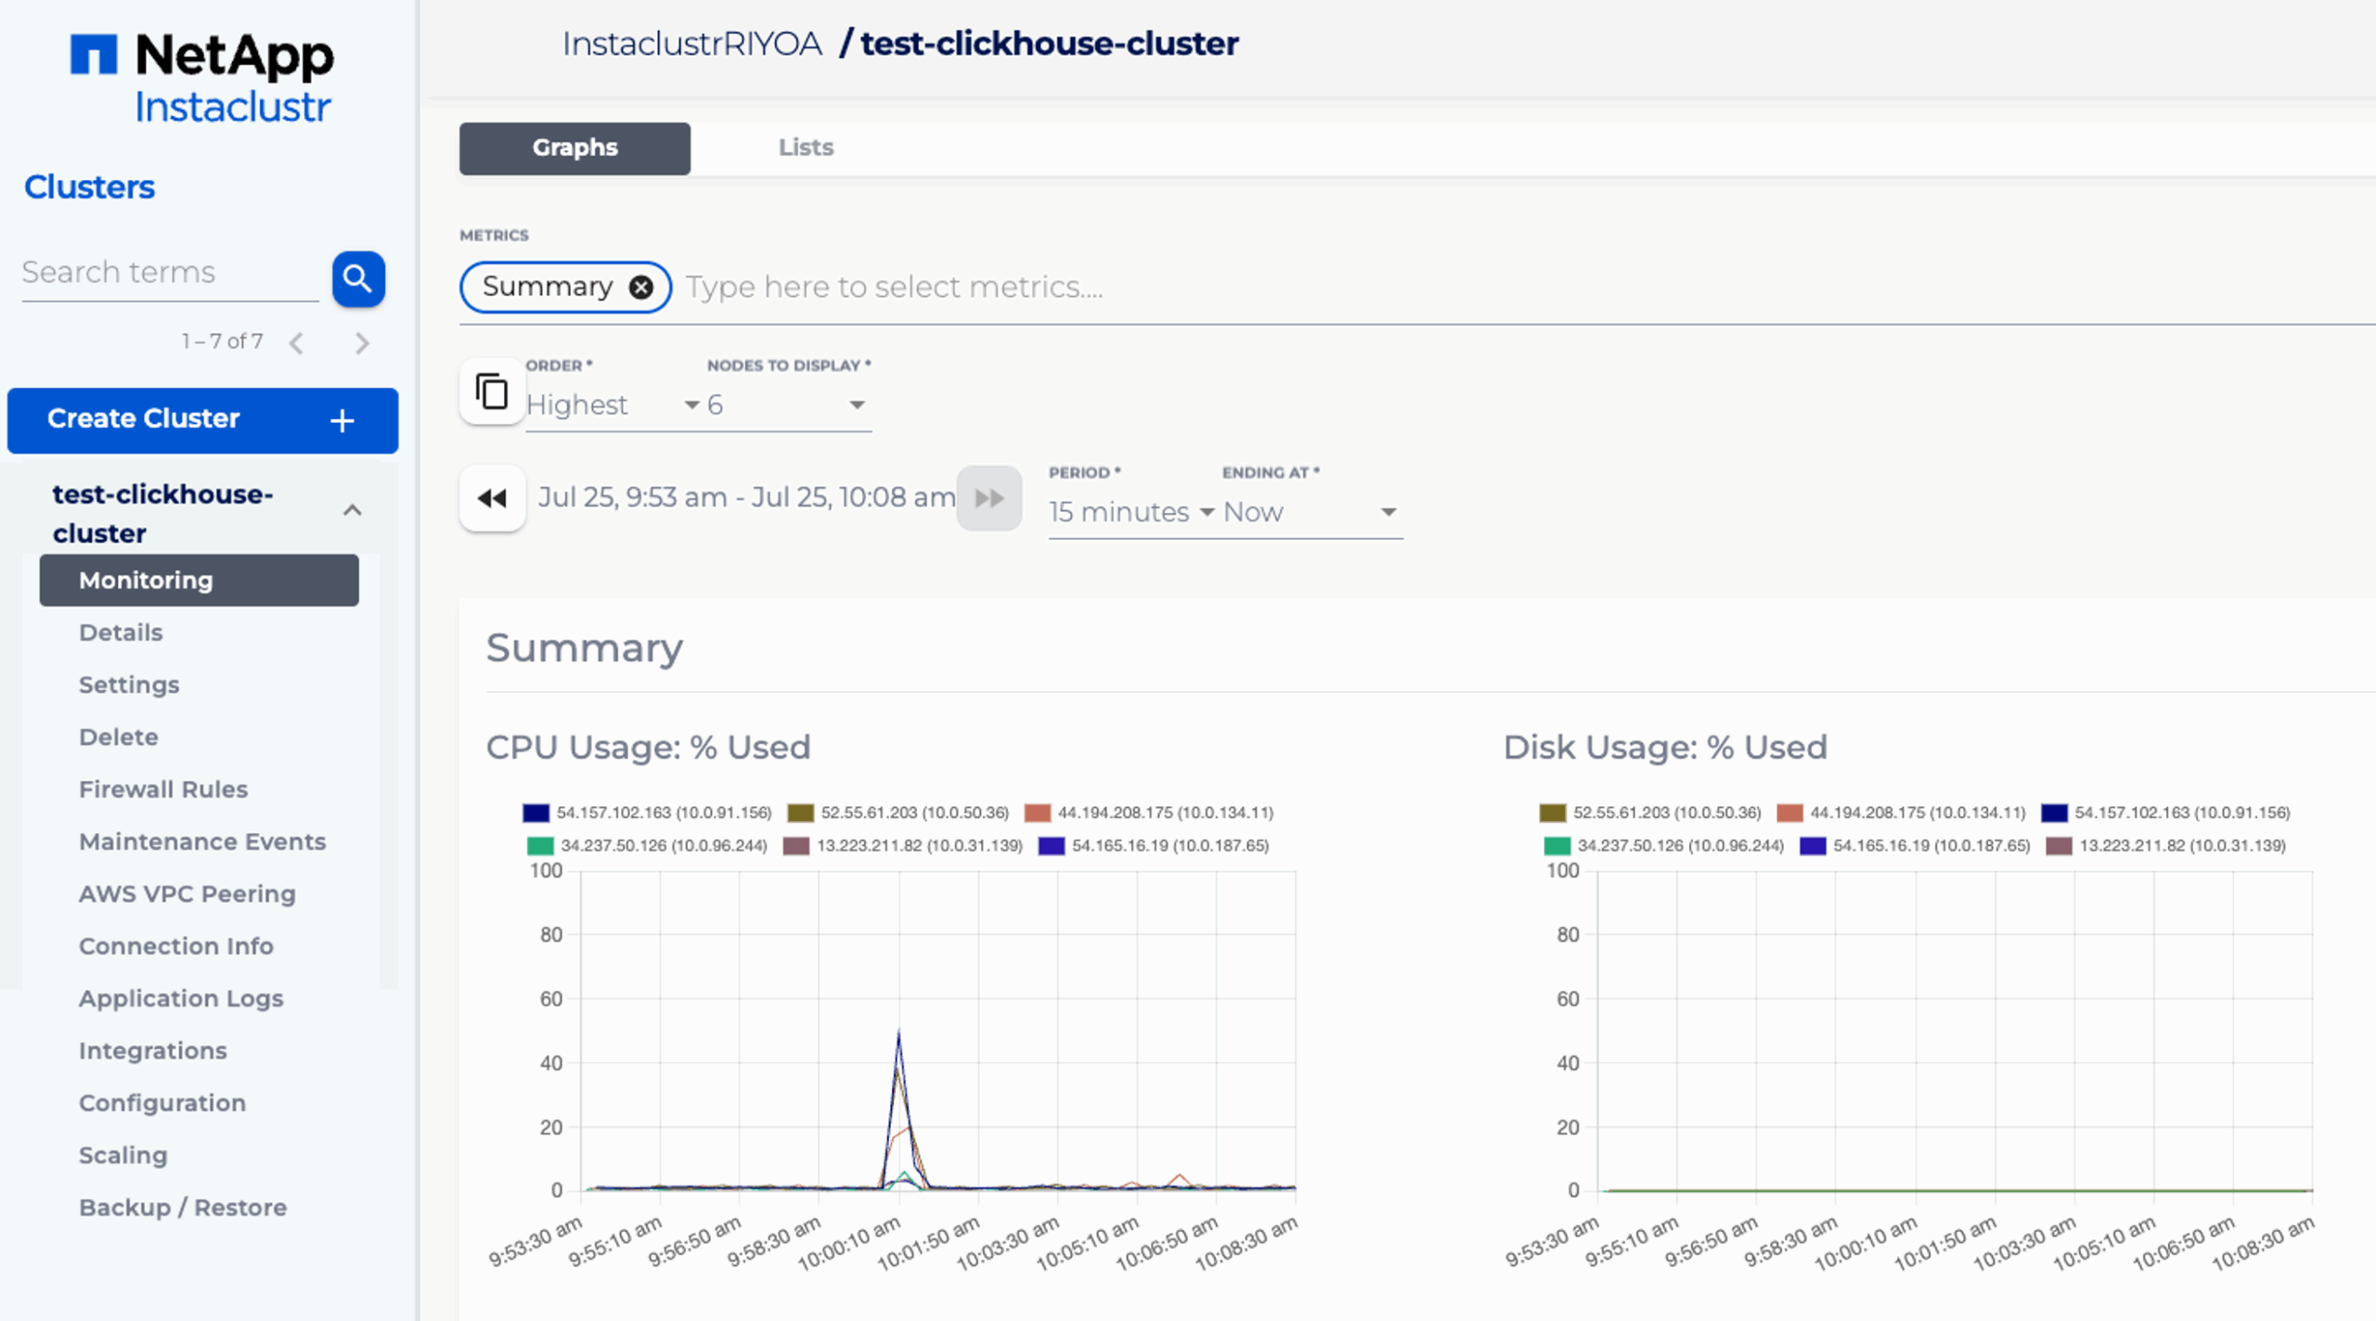
Task: Go to next page of clusters
Action: pyautogui.click(x=362, y=343)
